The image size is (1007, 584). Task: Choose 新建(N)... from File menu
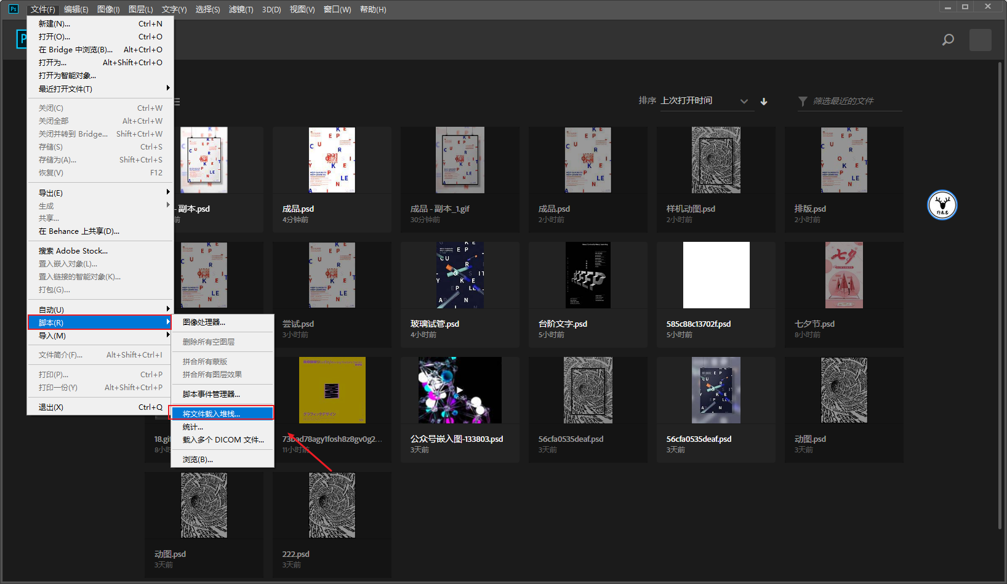pos(100,23)
